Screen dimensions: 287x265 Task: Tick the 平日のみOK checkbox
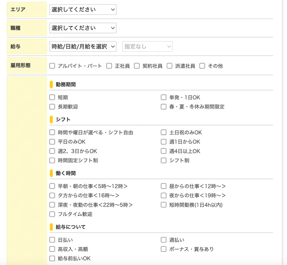click(52, 142)
